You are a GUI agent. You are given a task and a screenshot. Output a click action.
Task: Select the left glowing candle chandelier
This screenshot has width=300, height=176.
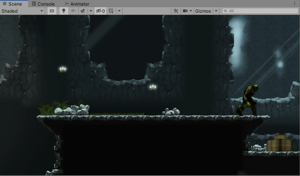point(63,69)
